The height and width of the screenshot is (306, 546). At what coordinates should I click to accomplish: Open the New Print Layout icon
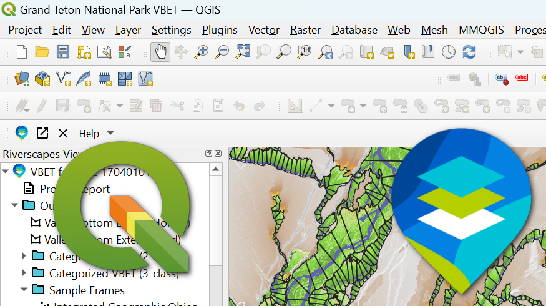(84, 52)
